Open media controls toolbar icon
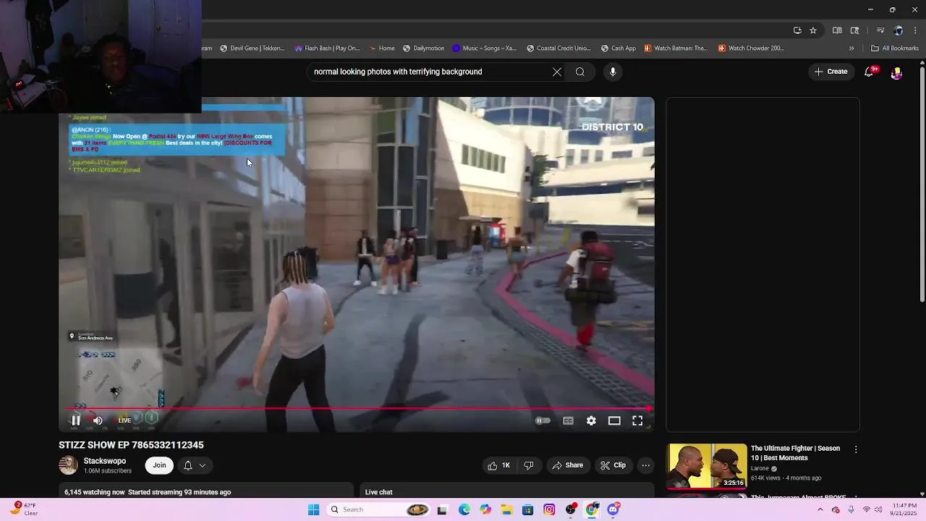 (880, 30)
